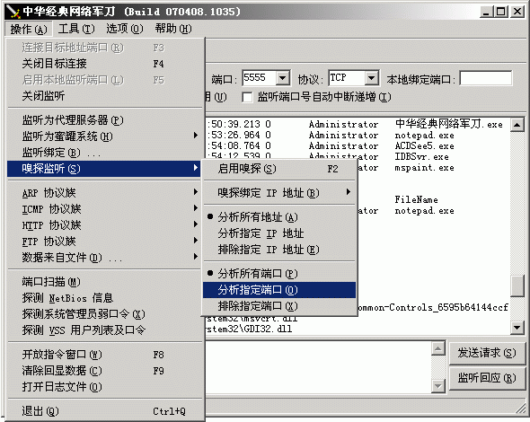
Task: Choose 监听为代理服务器(P)
Action: 104,120
